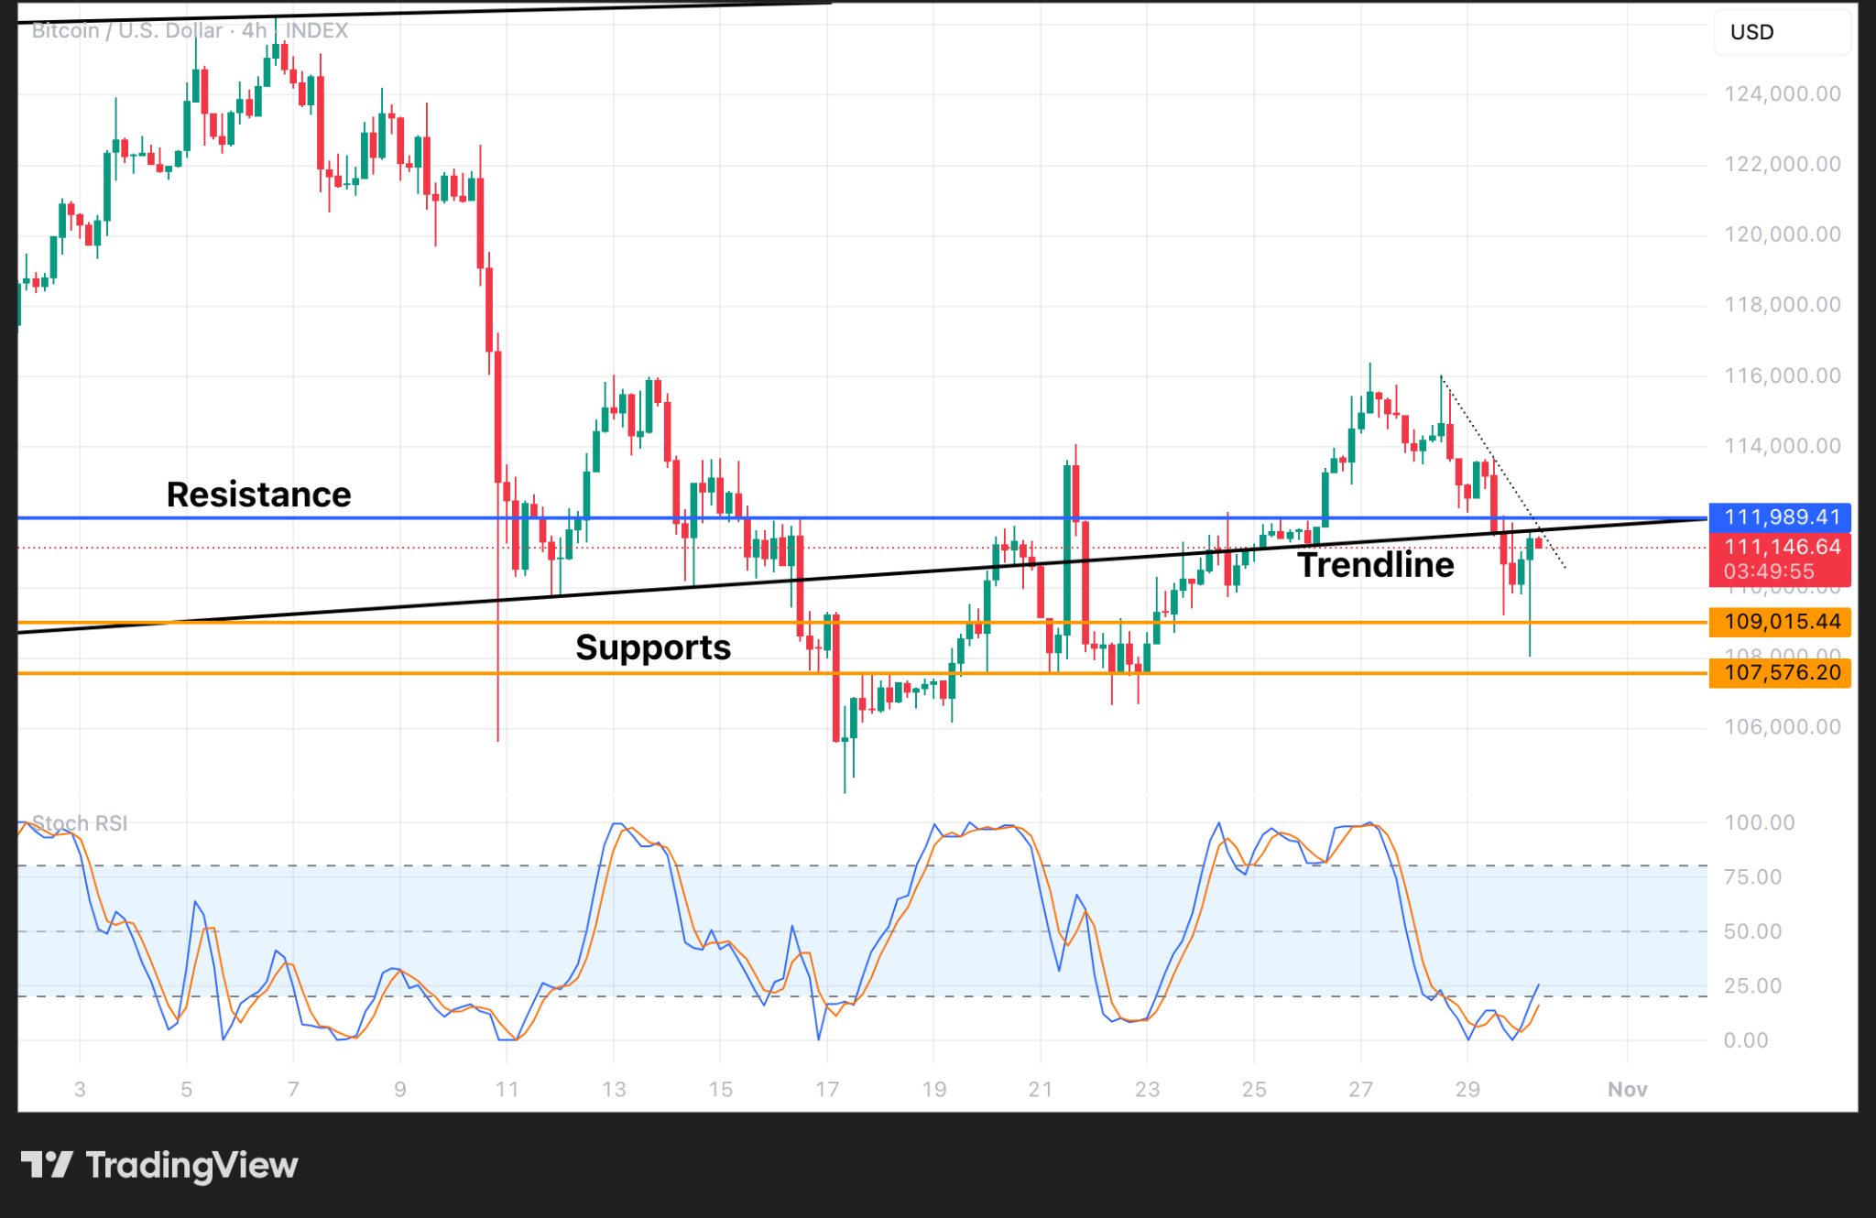Click the Stoch RSI indicator label
The width and height of the screenshot is (1876, 1218).
click(x=80, y=823)
